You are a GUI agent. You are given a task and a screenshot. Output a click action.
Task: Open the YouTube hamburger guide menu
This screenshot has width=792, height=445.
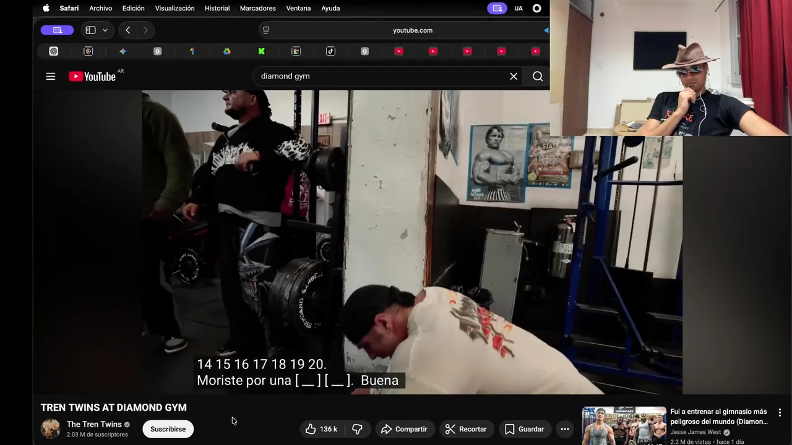[51, 76]
